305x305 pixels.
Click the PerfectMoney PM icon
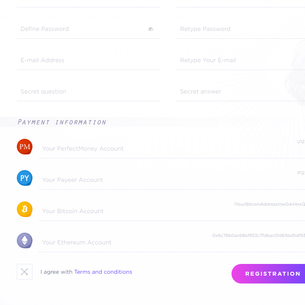25,147
